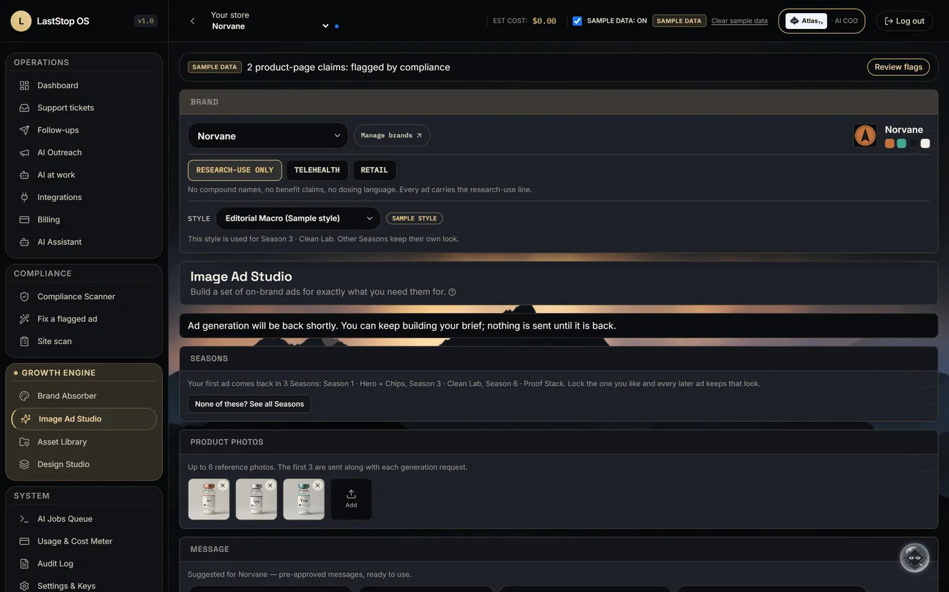949x592 pixels.
Task: Open Site scan clipboard icon
Action: click(24, 341)
